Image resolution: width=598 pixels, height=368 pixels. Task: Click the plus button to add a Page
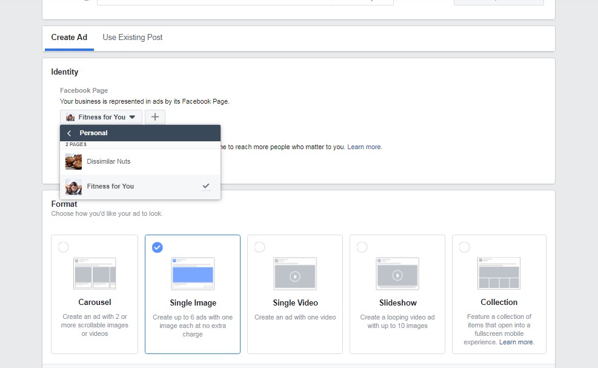(155, 117)
